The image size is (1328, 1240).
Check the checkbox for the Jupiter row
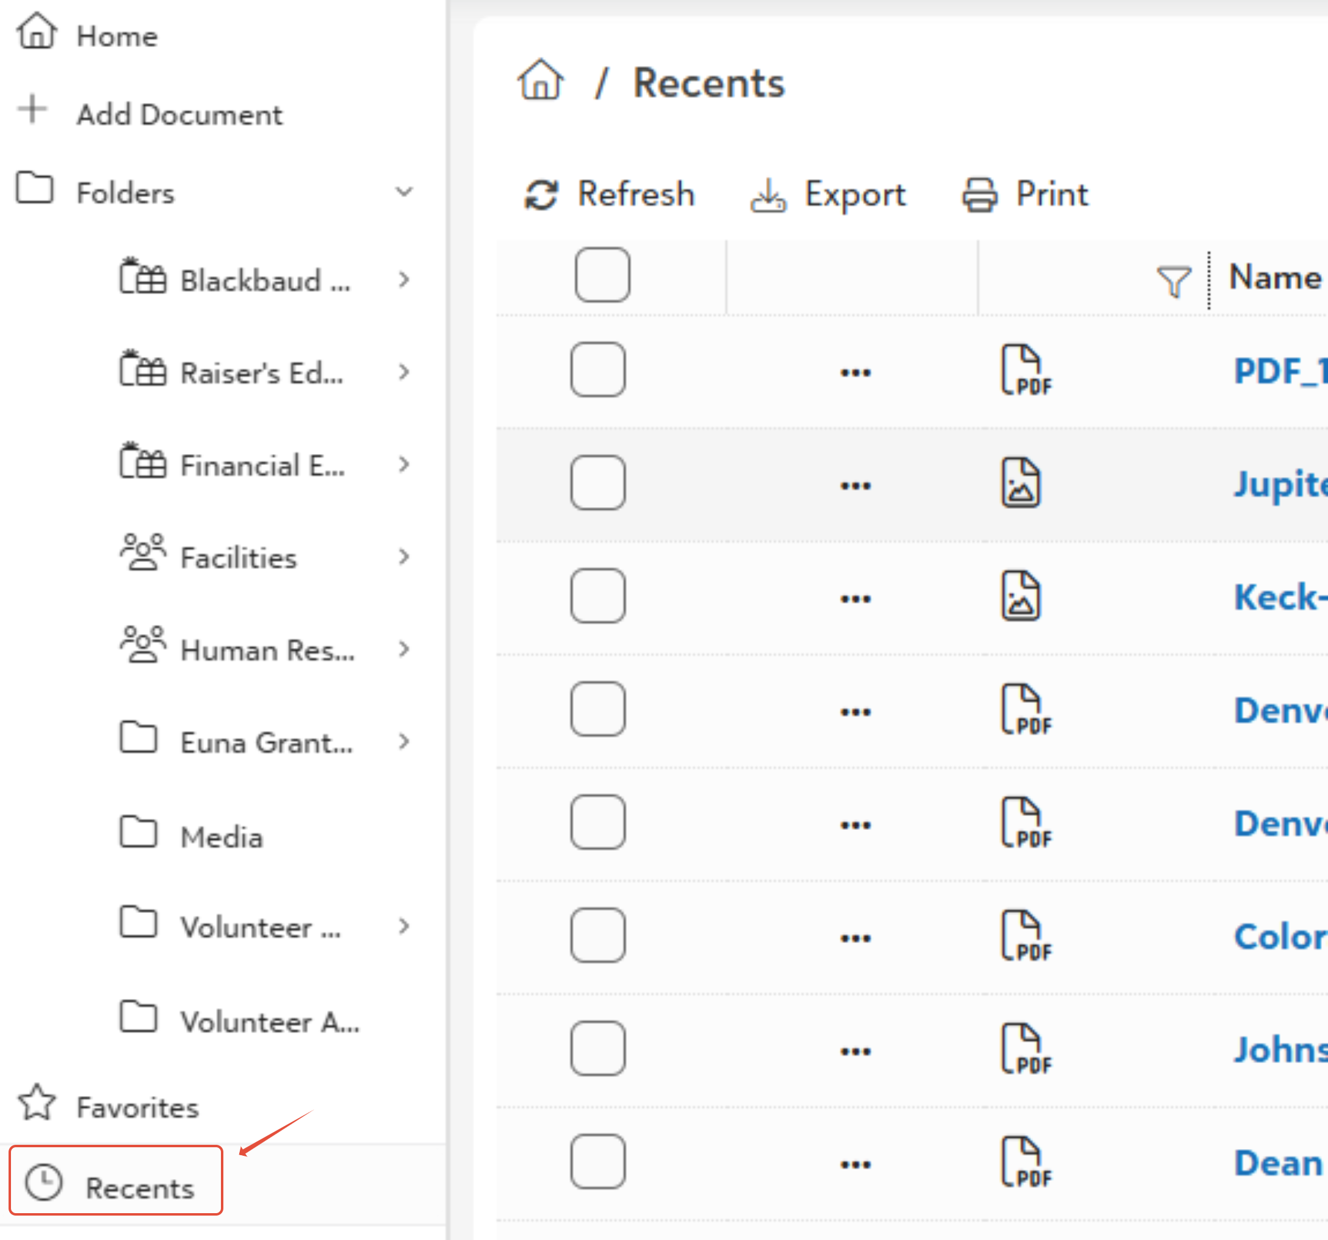point(598,483)
